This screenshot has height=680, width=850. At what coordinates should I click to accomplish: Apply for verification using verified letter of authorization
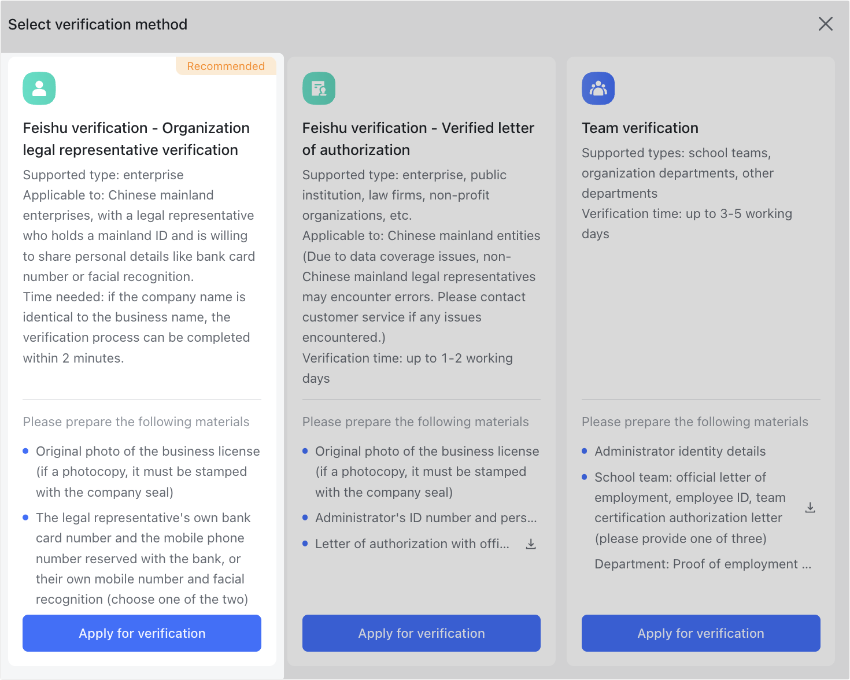pyautogui.click(x=421, y=633)
